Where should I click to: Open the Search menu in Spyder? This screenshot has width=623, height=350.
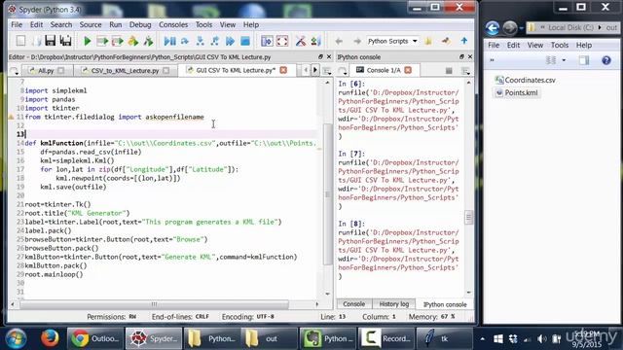point(60,24)
